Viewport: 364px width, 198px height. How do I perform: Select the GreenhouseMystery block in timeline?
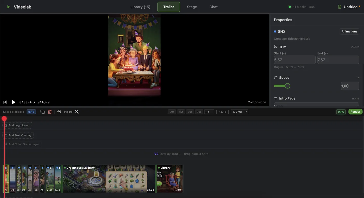(x=109, y=179)
